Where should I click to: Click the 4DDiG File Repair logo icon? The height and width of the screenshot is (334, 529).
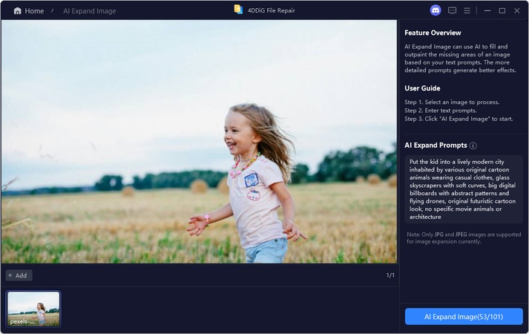pos(238,10)
